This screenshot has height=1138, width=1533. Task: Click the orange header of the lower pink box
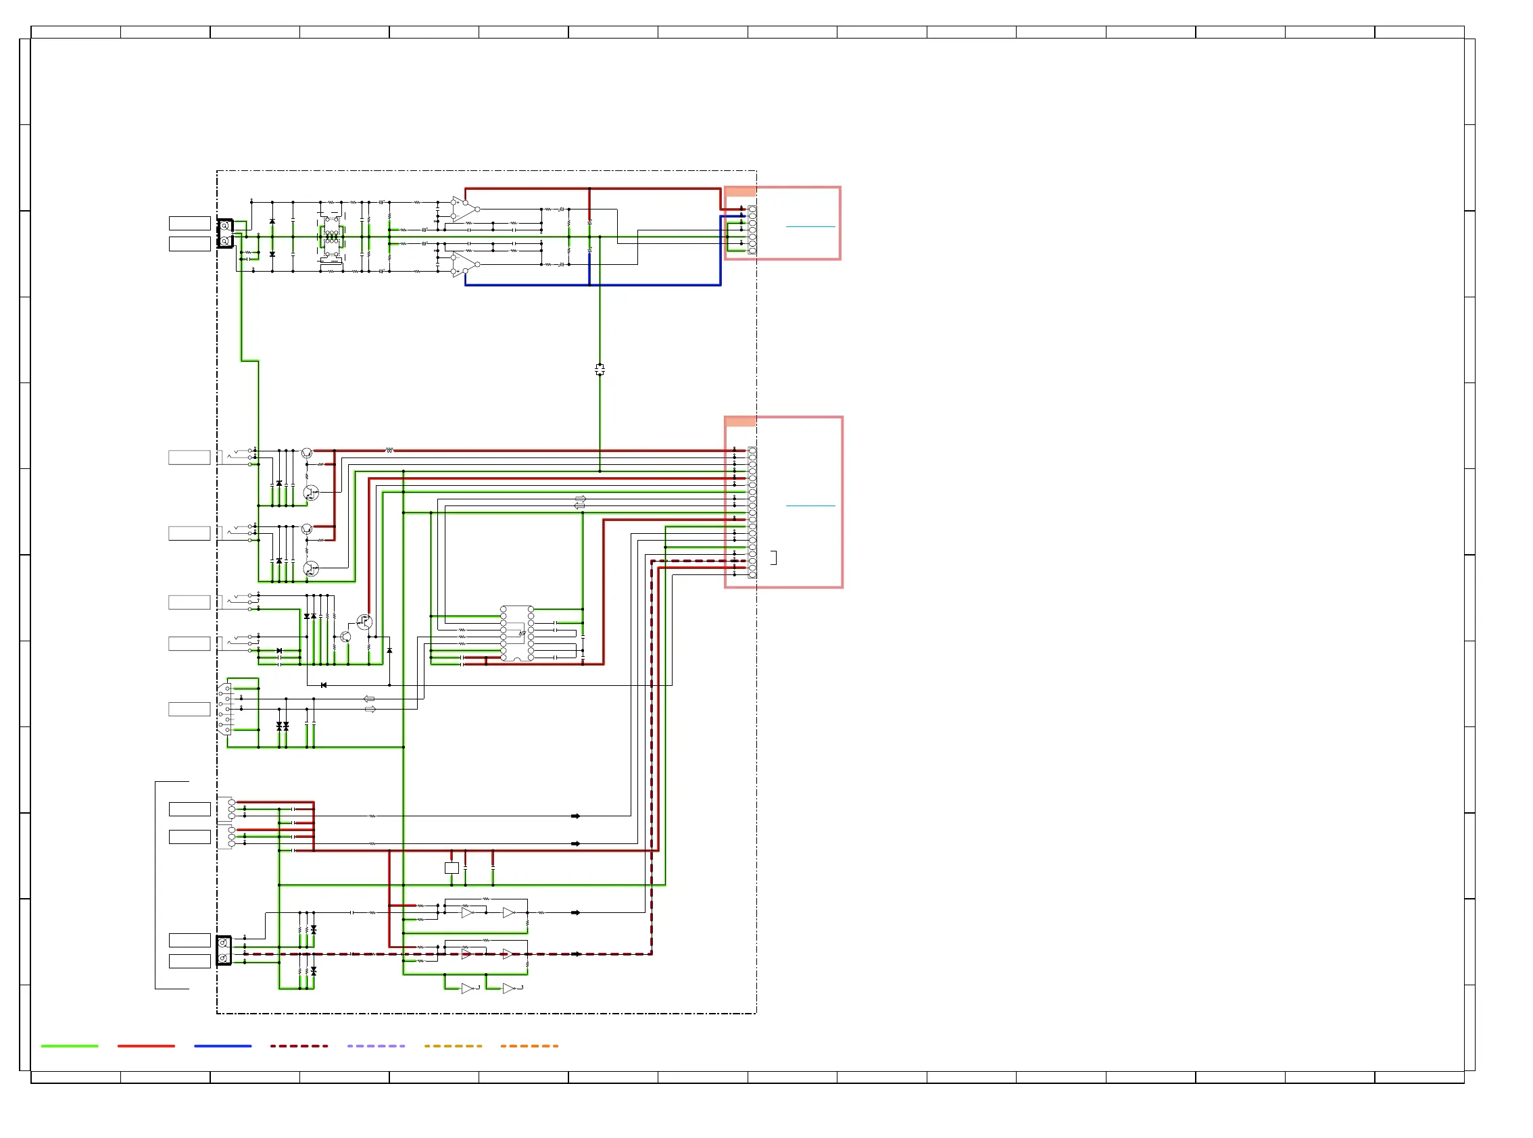tap(741, 422)
